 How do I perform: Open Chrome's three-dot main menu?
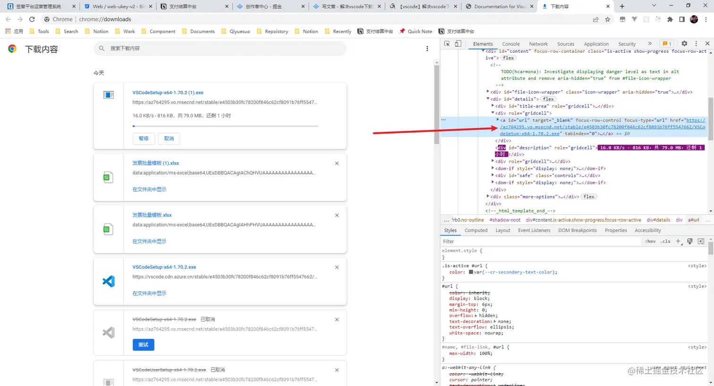706,19
